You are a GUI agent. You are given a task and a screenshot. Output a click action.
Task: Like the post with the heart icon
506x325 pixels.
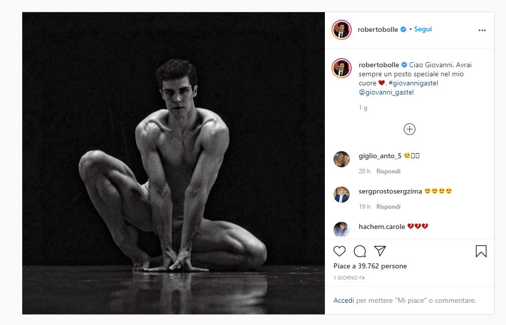click(340, 251)
